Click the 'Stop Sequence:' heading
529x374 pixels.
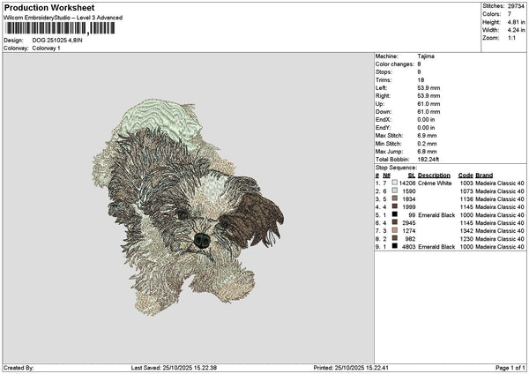[396, 168]
